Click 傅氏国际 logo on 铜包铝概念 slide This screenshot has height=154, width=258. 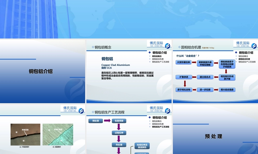[159, 44]
